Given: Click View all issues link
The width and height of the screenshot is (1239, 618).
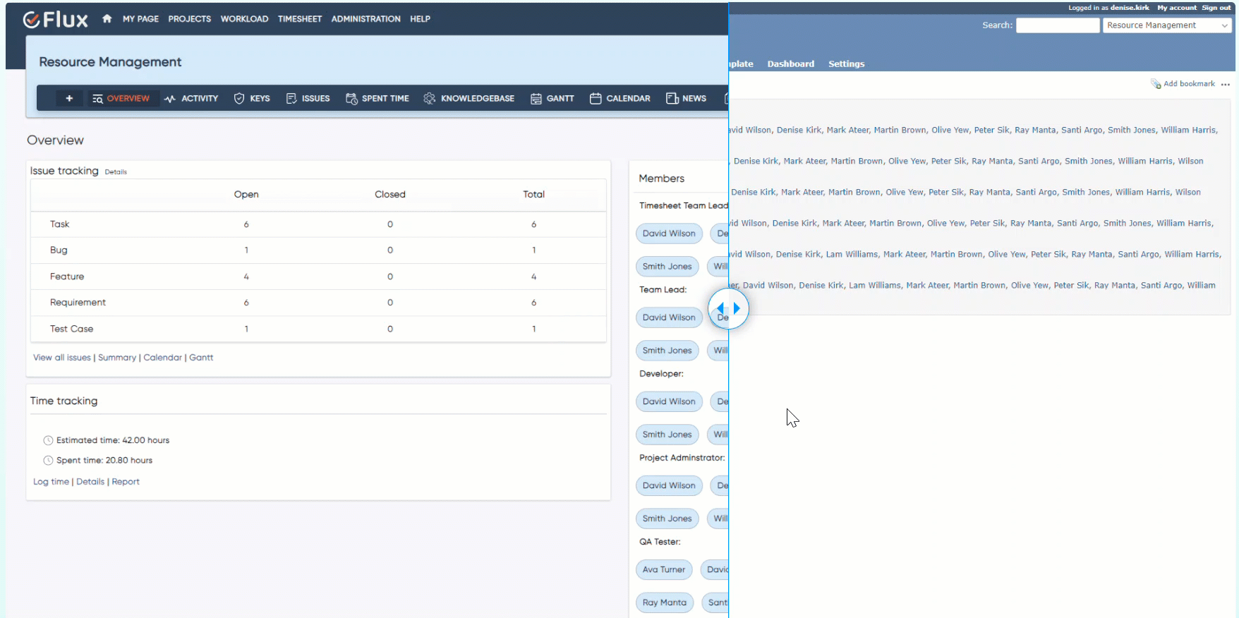Looking at the screenshot, I should point(62,358).
